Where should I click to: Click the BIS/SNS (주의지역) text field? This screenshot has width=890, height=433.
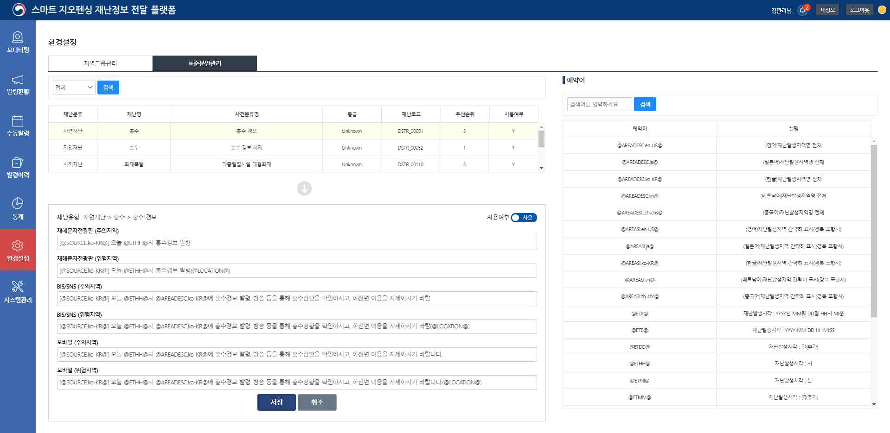pyautogui.click(x=297, y=299)
